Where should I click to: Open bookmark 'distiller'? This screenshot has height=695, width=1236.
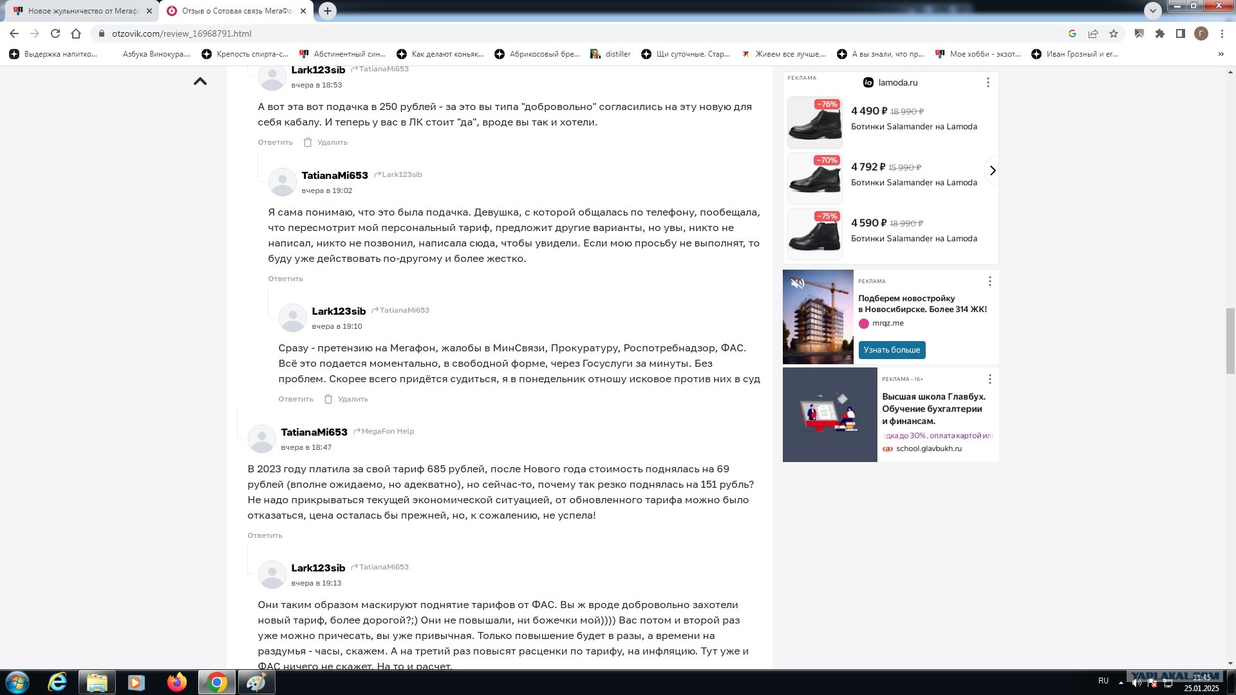coord(611,54)
